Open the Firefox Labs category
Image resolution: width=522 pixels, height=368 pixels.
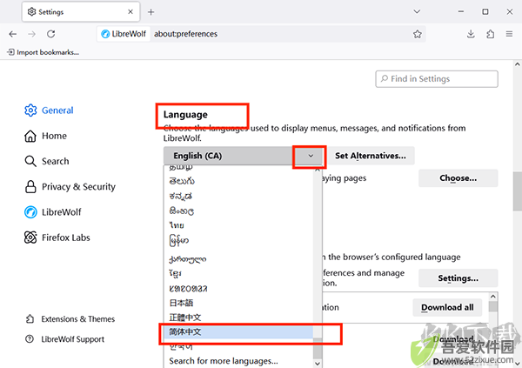(57, 238)
